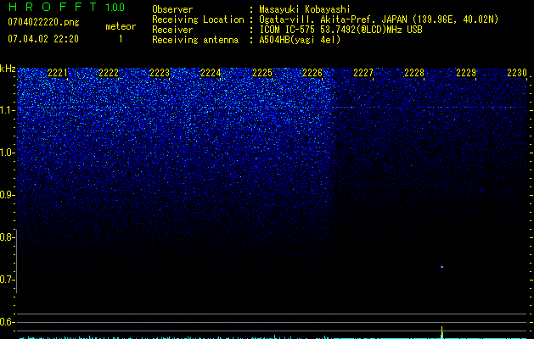The width and height of the screenshot is (534, 339).
Task: Click the yellow power spike near 2228
Action: pyautogui.click(x=441, y=332)
